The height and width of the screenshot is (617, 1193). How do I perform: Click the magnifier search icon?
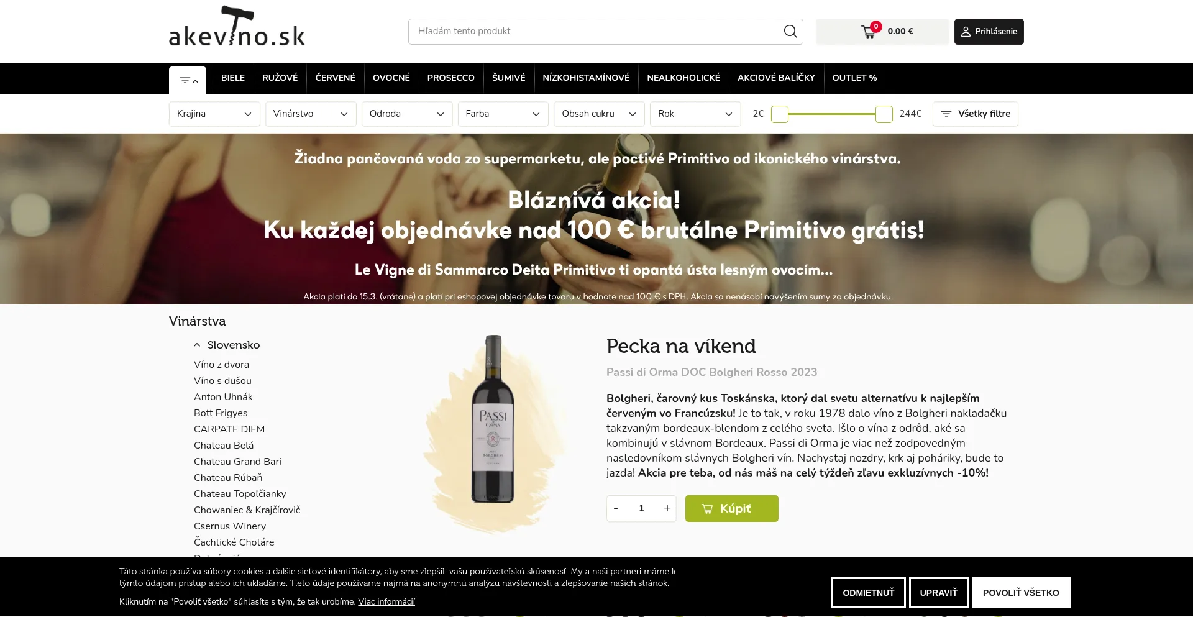tap(790, 31)
